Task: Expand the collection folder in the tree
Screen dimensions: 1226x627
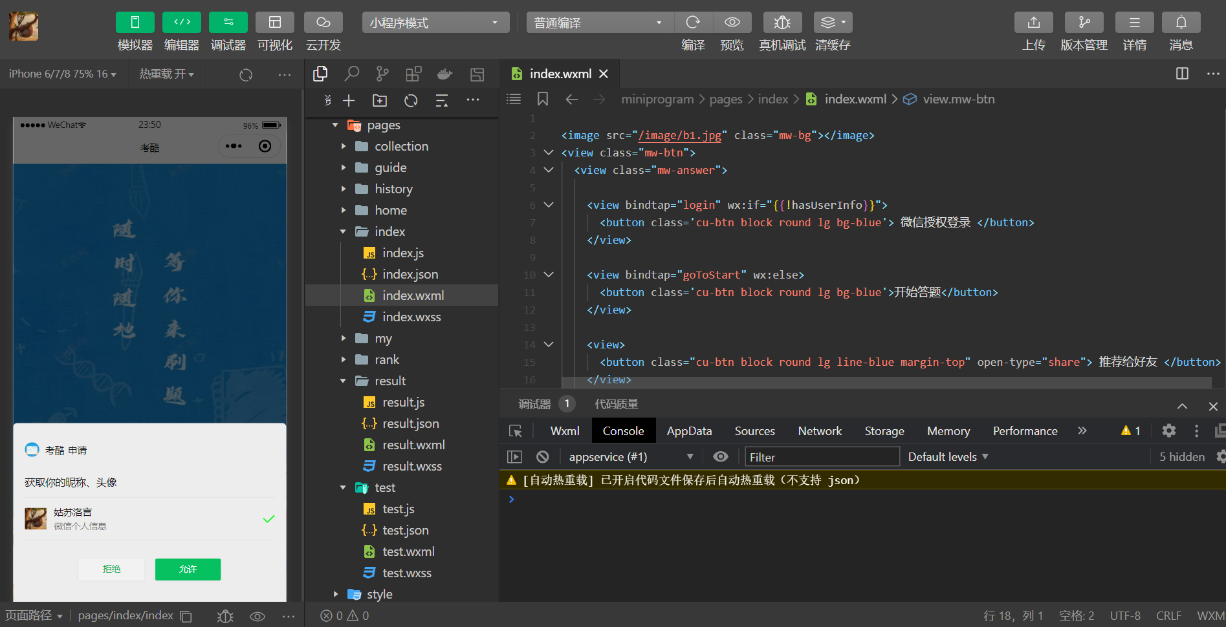Action: point(401,147)
